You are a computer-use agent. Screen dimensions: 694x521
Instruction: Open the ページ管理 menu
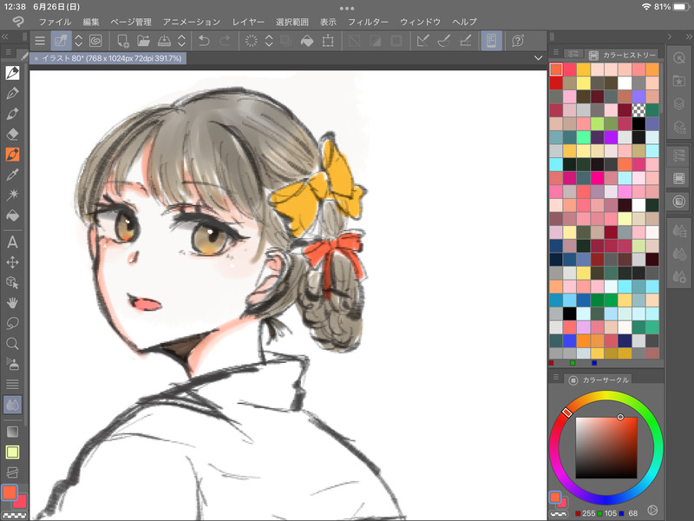click(x=131, y=22)
